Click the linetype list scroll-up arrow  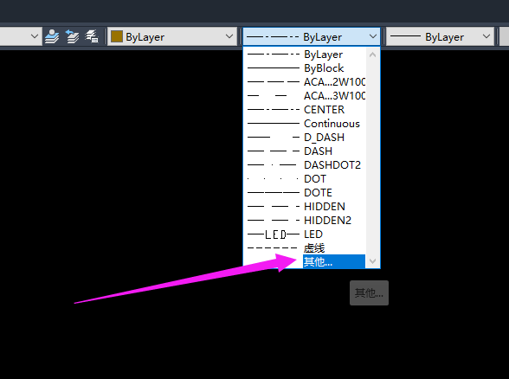[372, 55]
